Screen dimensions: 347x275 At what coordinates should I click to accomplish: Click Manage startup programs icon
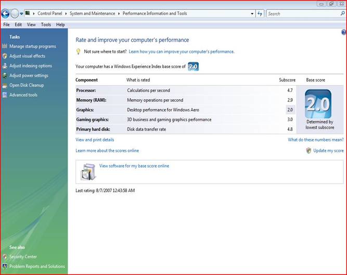(5, 46)
